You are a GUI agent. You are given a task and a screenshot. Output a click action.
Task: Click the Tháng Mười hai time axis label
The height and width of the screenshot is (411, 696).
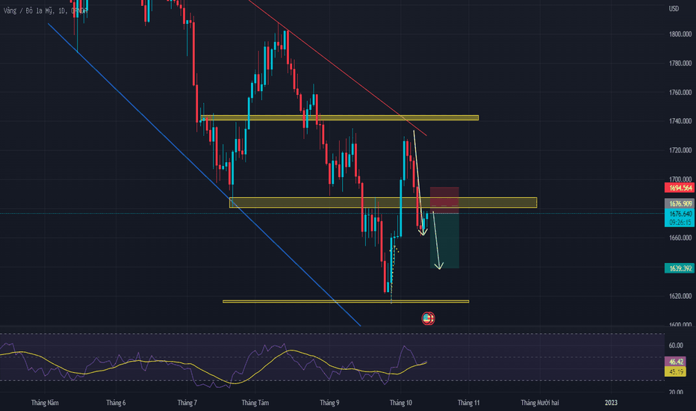[540, 403]
